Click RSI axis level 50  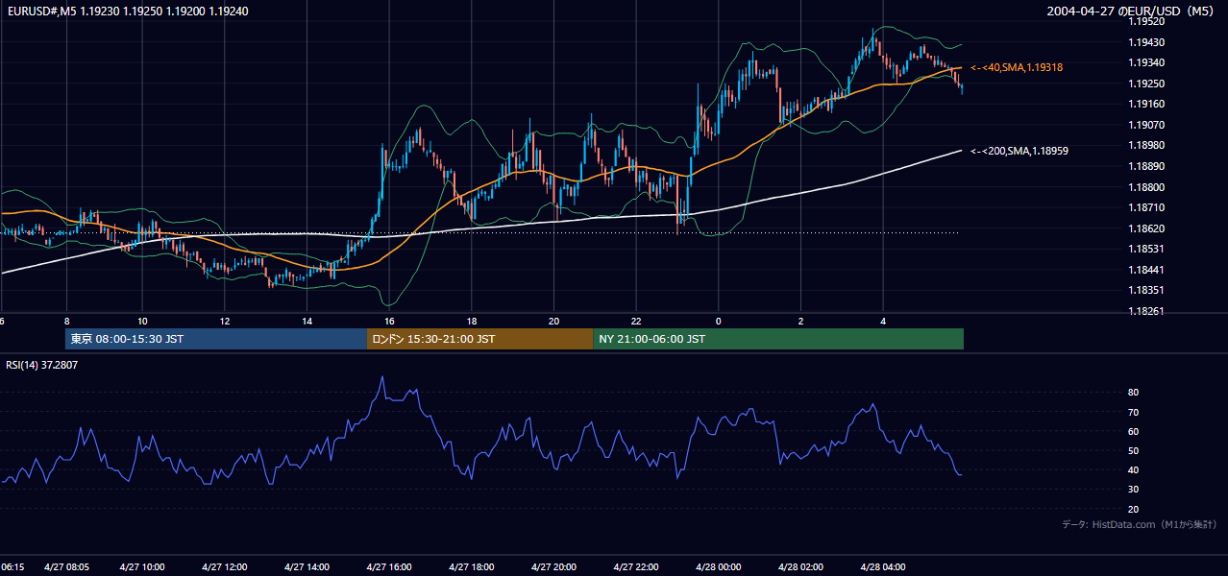tap(1134, 450)
